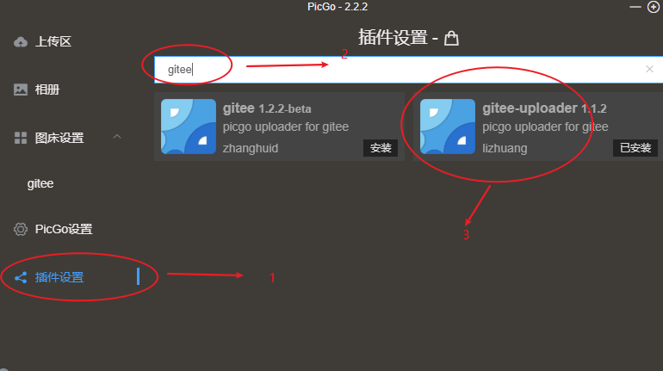Focus the plugin search input field

click(408, 70)
